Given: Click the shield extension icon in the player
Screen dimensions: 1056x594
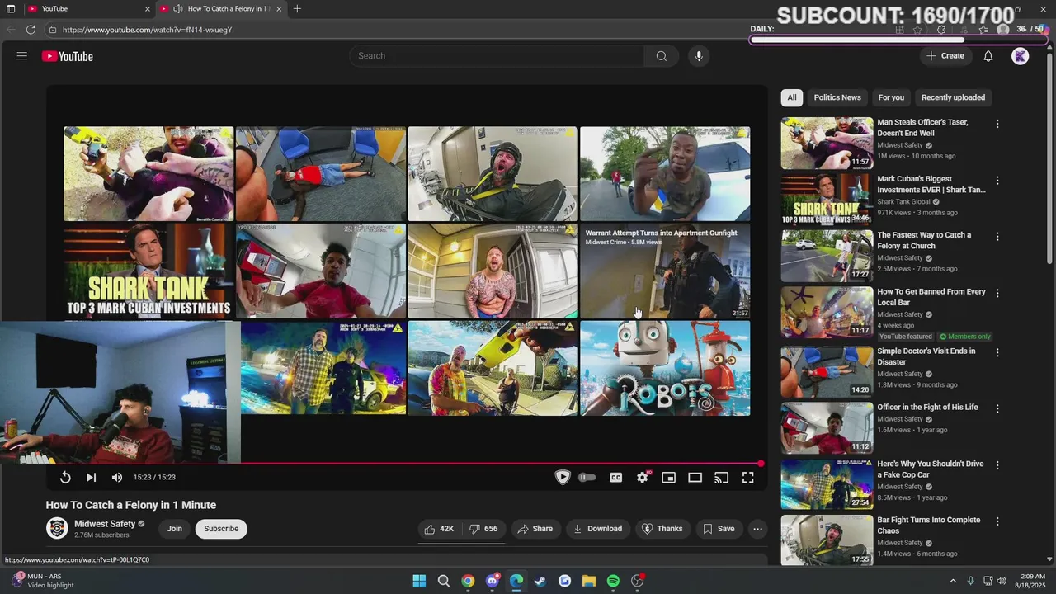Looking at the screenshot, I should 563,477.
